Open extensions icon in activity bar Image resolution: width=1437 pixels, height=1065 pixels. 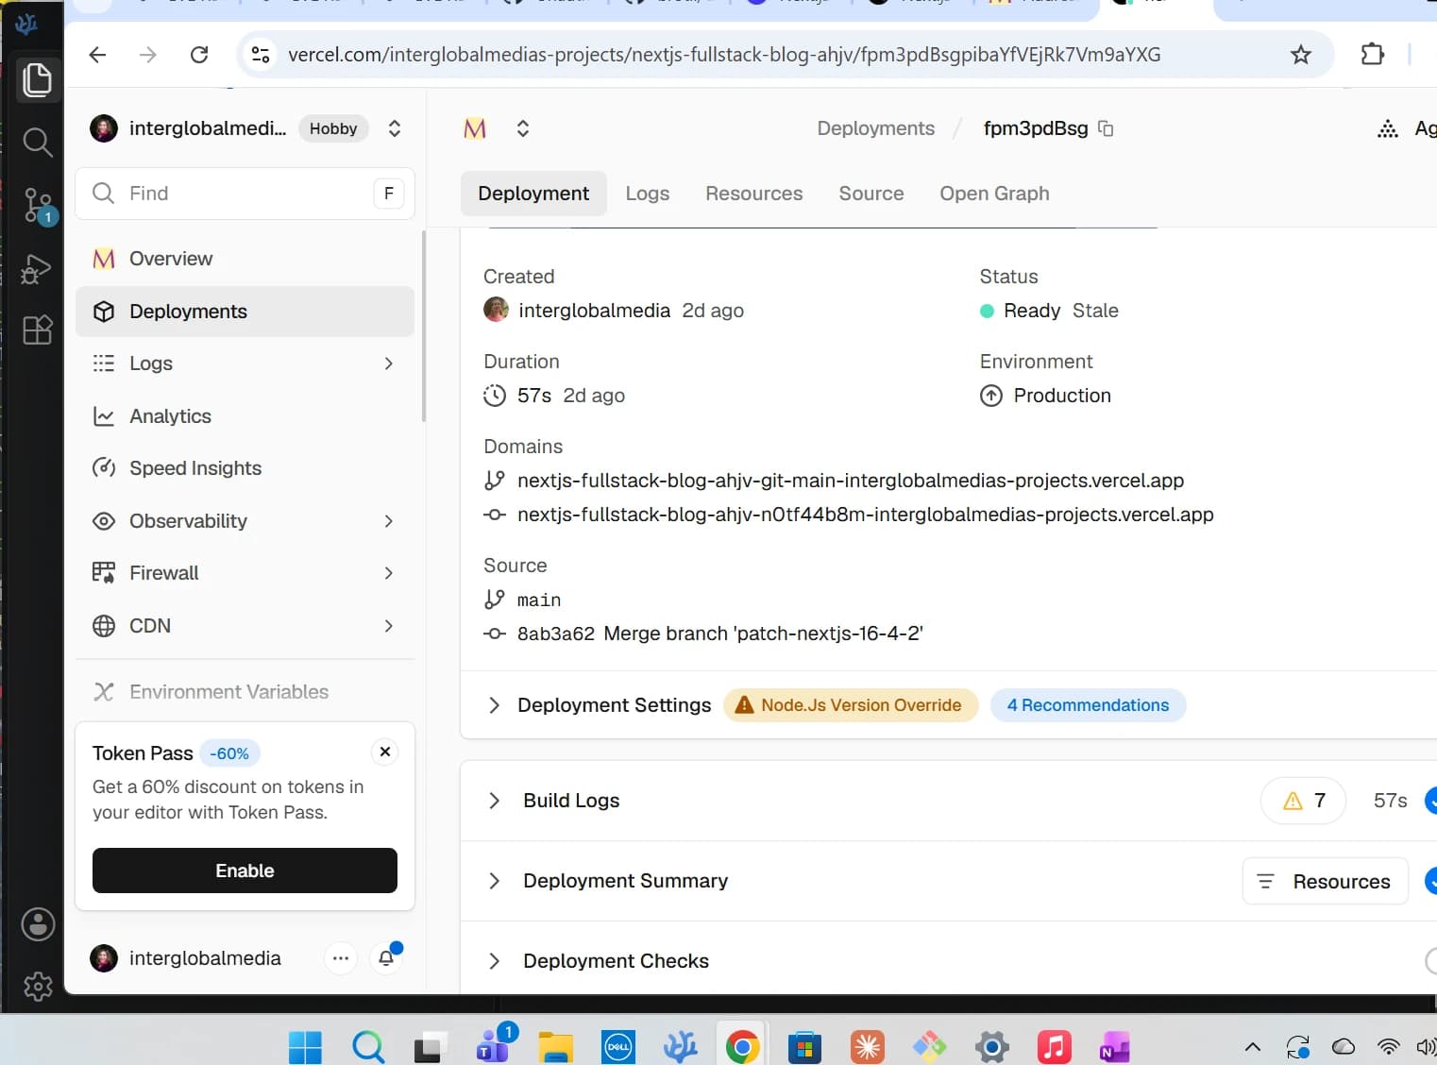coord(37,330)
